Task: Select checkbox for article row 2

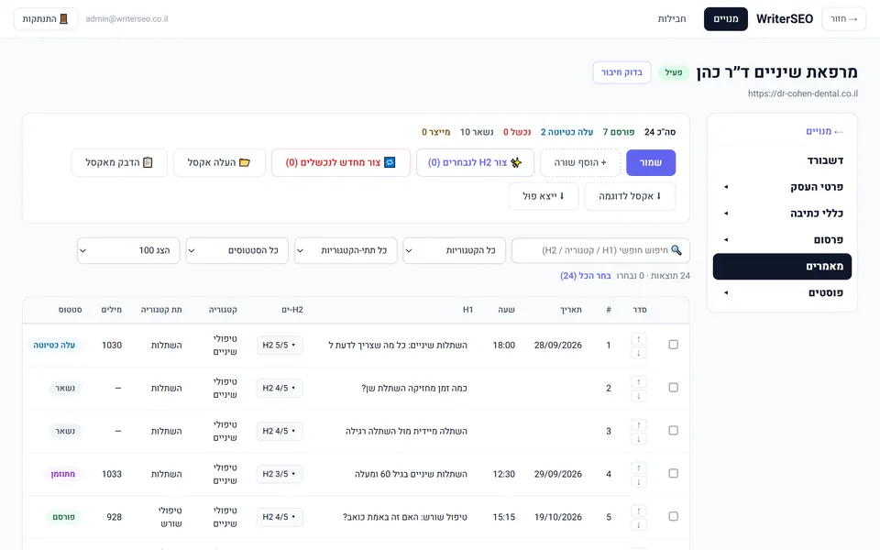Action: pyautogui.click(x=674, y=388)
